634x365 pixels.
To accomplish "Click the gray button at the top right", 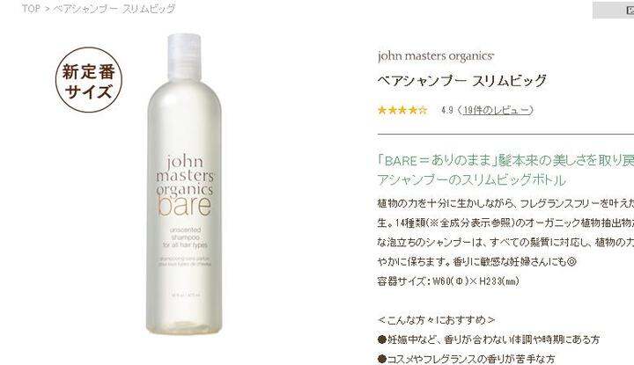I will (x=613, y=10).
